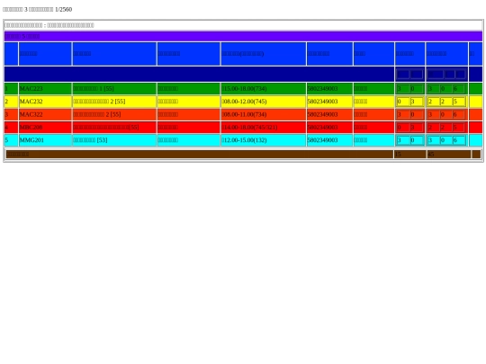This screenshot has width=486, height=364.
Task: Click the time slot 15.00-18.00(734)
Action: [x=245, y=89]
